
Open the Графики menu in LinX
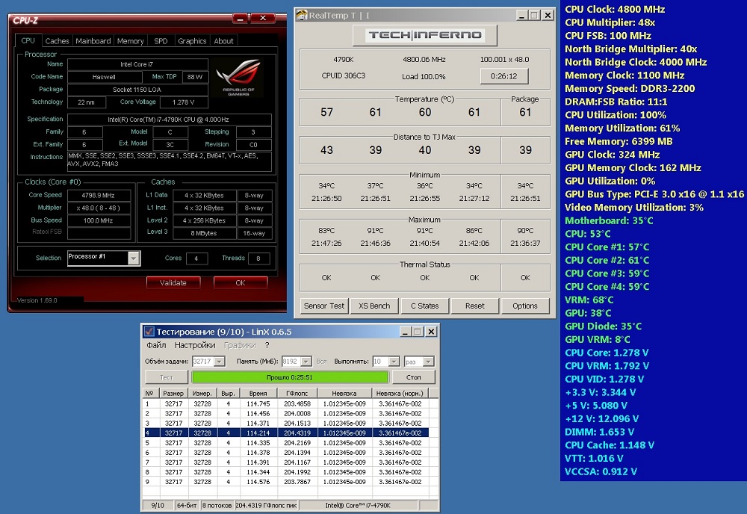(240, 345)
